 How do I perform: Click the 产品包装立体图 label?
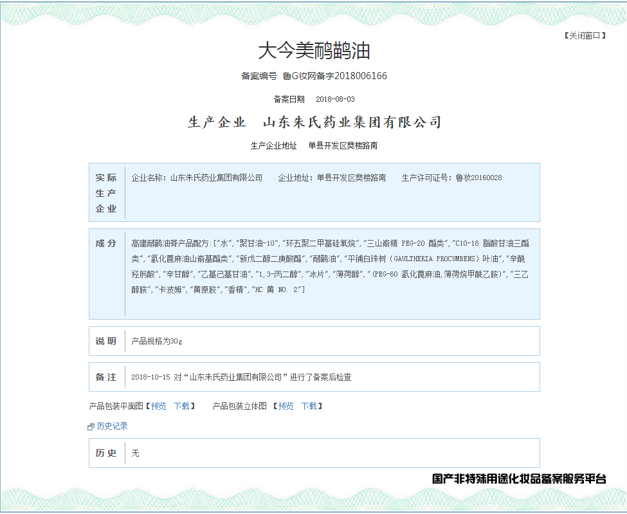point(239,407)
